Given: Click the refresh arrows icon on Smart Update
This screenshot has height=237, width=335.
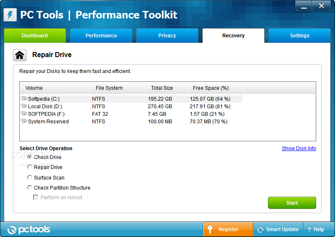Looking at the screenshot, I should coord(260,229).
